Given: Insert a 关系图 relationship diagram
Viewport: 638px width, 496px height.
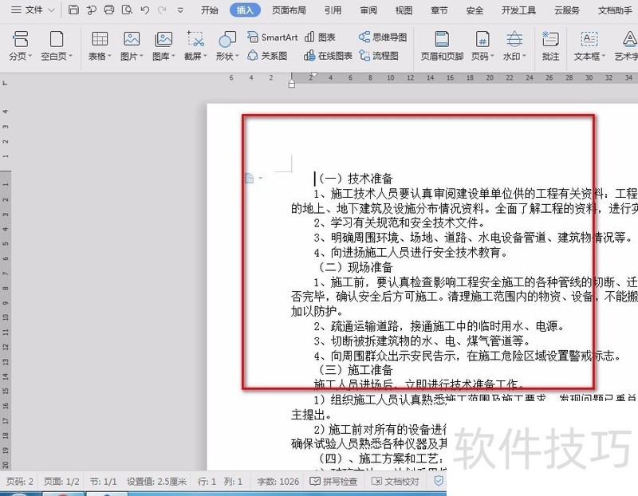Looking at the screenshot, I should click(x=267, y=56).
